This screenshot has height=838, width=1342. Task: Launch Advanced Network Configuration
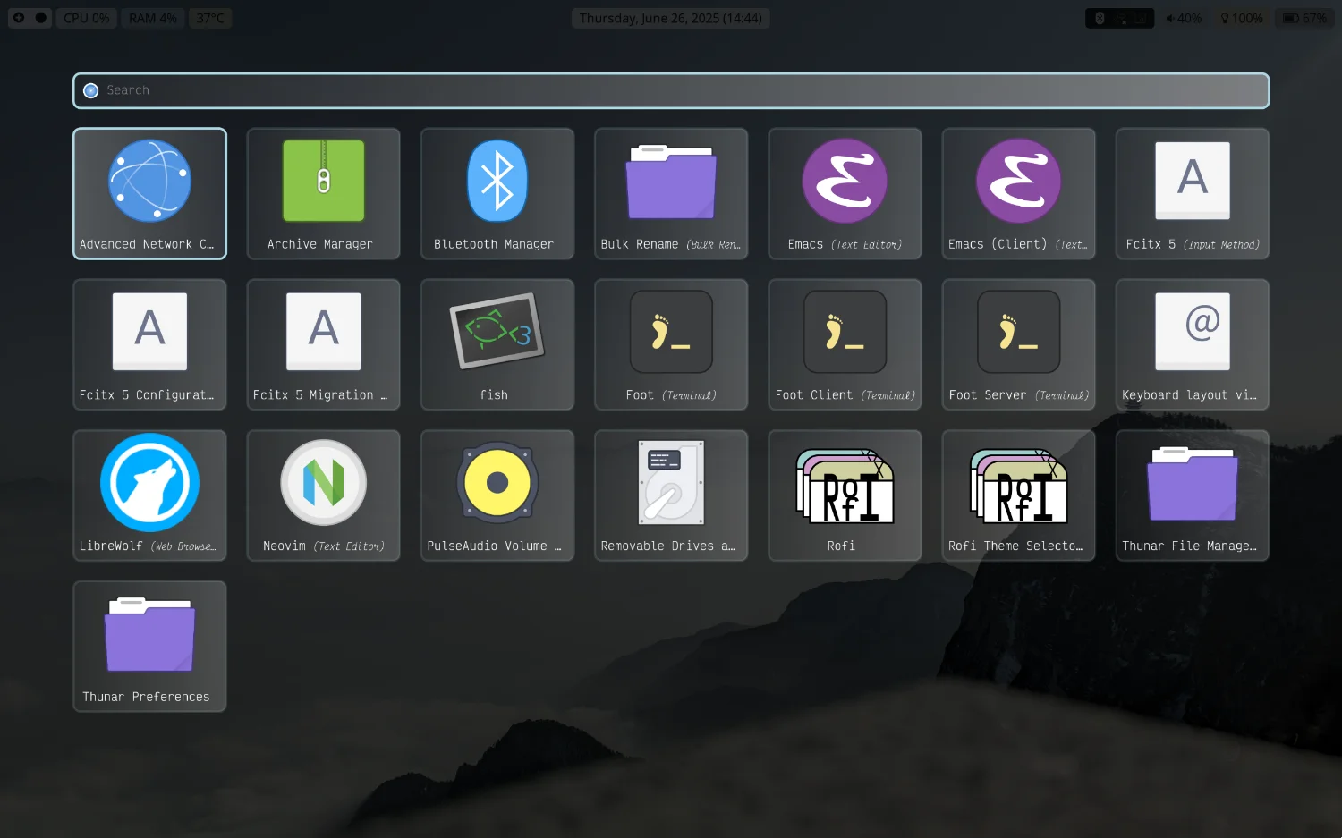click(x=149, y=193)
